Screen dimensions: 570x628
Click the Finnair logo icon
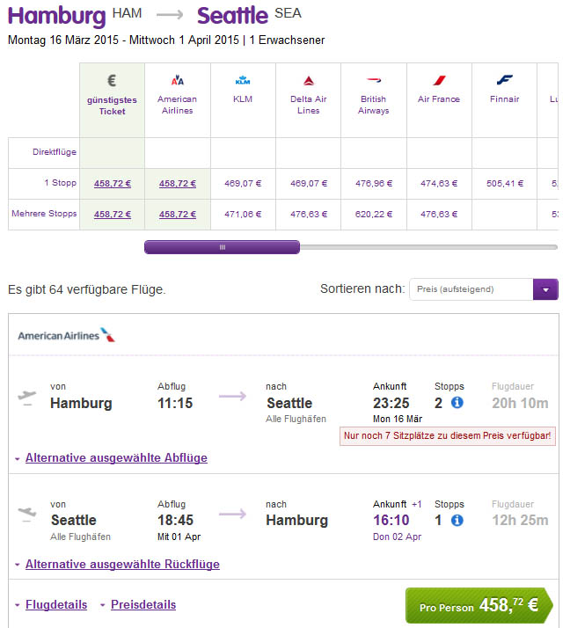point(504,80)
